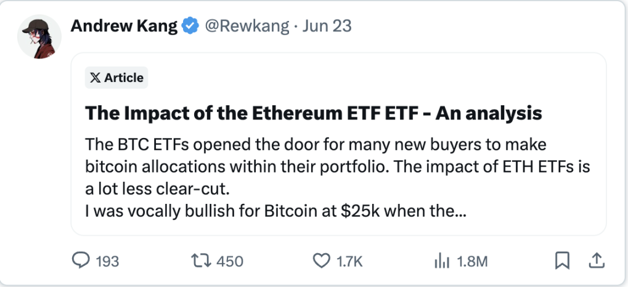The image size is (628, 287).
Task: Like the post with the heart icon
Action: 321,261
